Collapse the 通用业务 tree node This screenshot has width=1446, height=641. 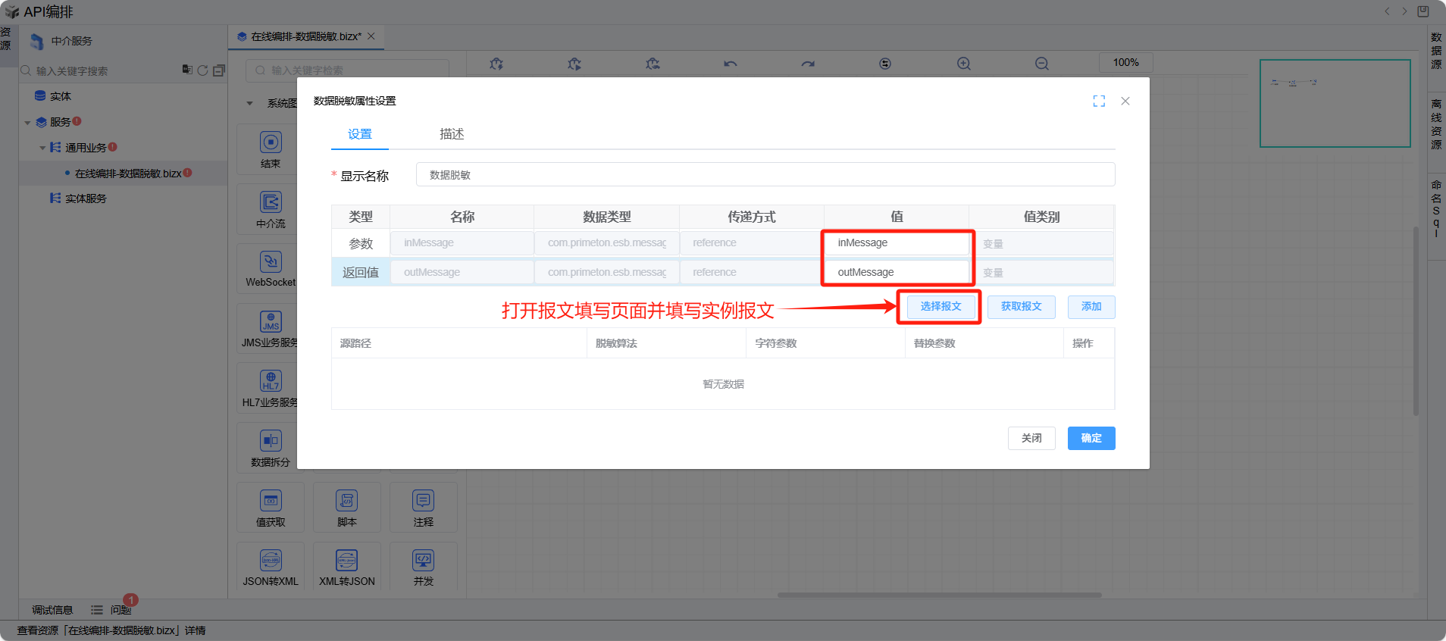tap(43, 149)
